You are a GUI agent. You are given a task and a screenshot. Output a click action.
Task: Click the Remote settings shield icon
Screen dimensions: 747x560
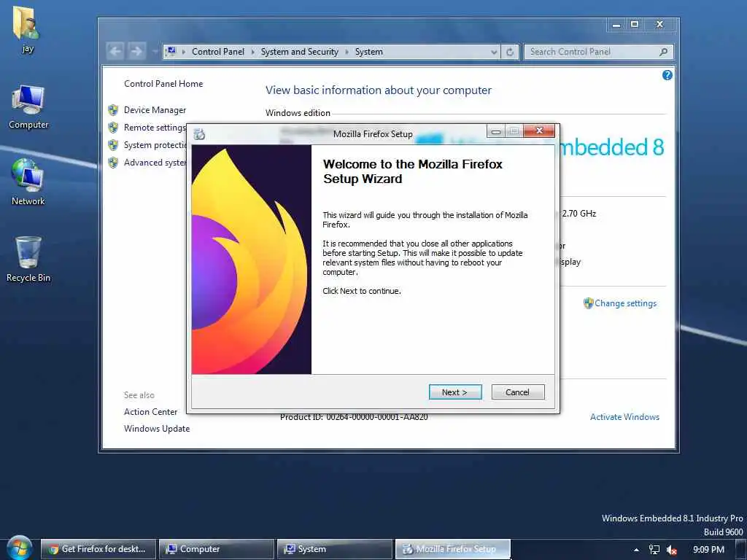point(113,128)
